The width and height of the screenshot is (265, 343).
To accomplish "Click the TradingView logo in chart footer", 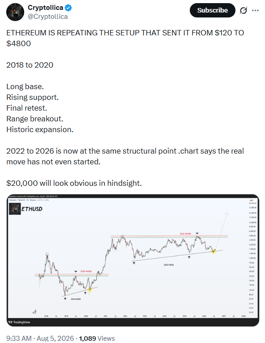I will pyautogui.click(x=19, y=322).
